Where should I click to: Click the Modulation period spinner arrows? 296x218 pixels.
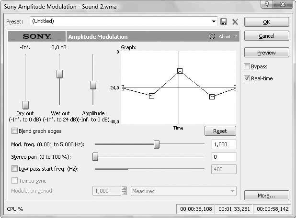tap(125, 191)
